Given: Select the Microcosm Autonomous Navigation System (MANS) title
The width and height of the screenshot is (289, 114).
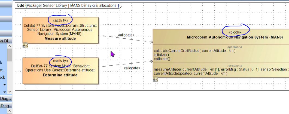Looking at the screenshot, I should [235, 37].
